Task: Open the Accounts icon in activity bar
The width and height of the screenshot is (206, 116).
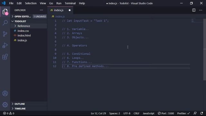Action: [5, 93]
